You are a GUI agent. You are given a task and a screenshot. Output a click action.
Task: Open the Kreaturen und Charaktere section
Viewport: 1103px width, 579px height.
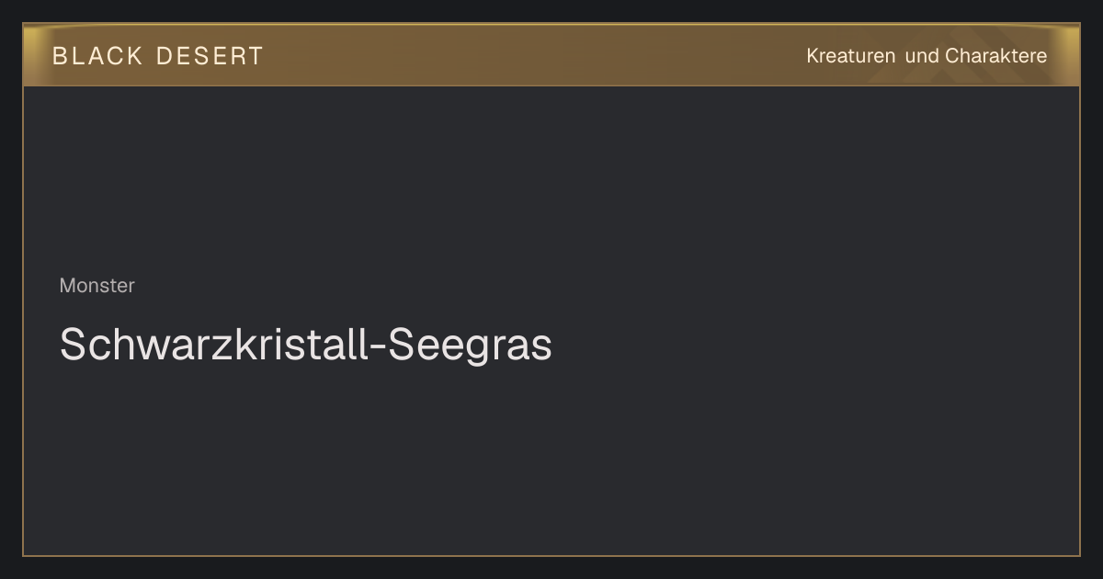[927, 56]
